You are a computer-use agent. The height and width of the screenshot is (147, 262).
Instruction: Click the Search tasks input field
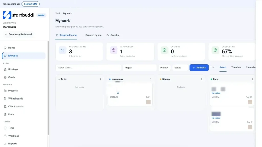point(88,68)
